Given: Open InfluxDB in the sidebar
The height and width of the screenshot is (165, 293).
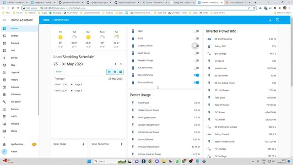Looking at the screenshot, I should (19, 124).
